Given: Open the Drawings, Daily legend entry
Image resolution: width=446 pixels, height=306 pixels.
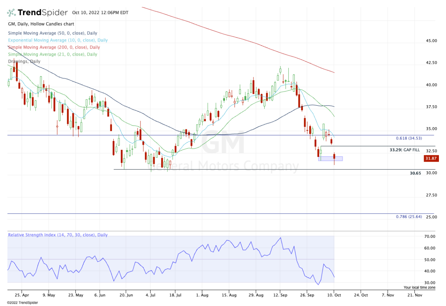Looking at the screenshot, I should coord(25,61).
